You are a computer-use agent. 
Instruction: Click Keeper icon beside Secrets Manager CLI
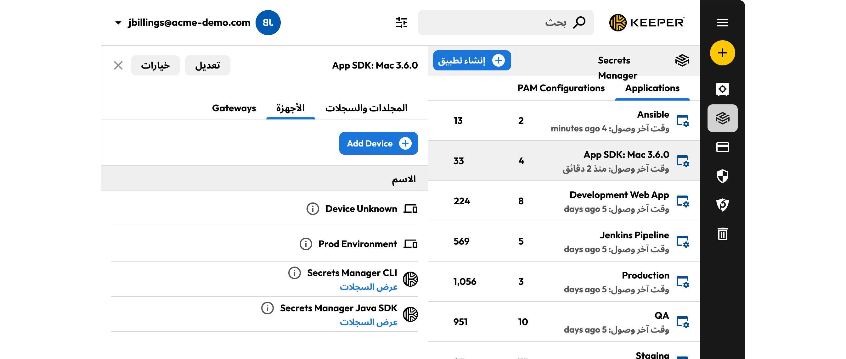tap(410, 279)
